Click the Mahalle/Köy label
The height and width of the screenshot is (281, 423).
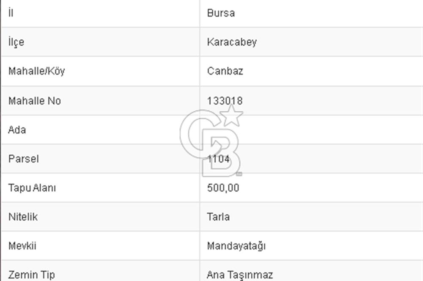coord(36,71)
